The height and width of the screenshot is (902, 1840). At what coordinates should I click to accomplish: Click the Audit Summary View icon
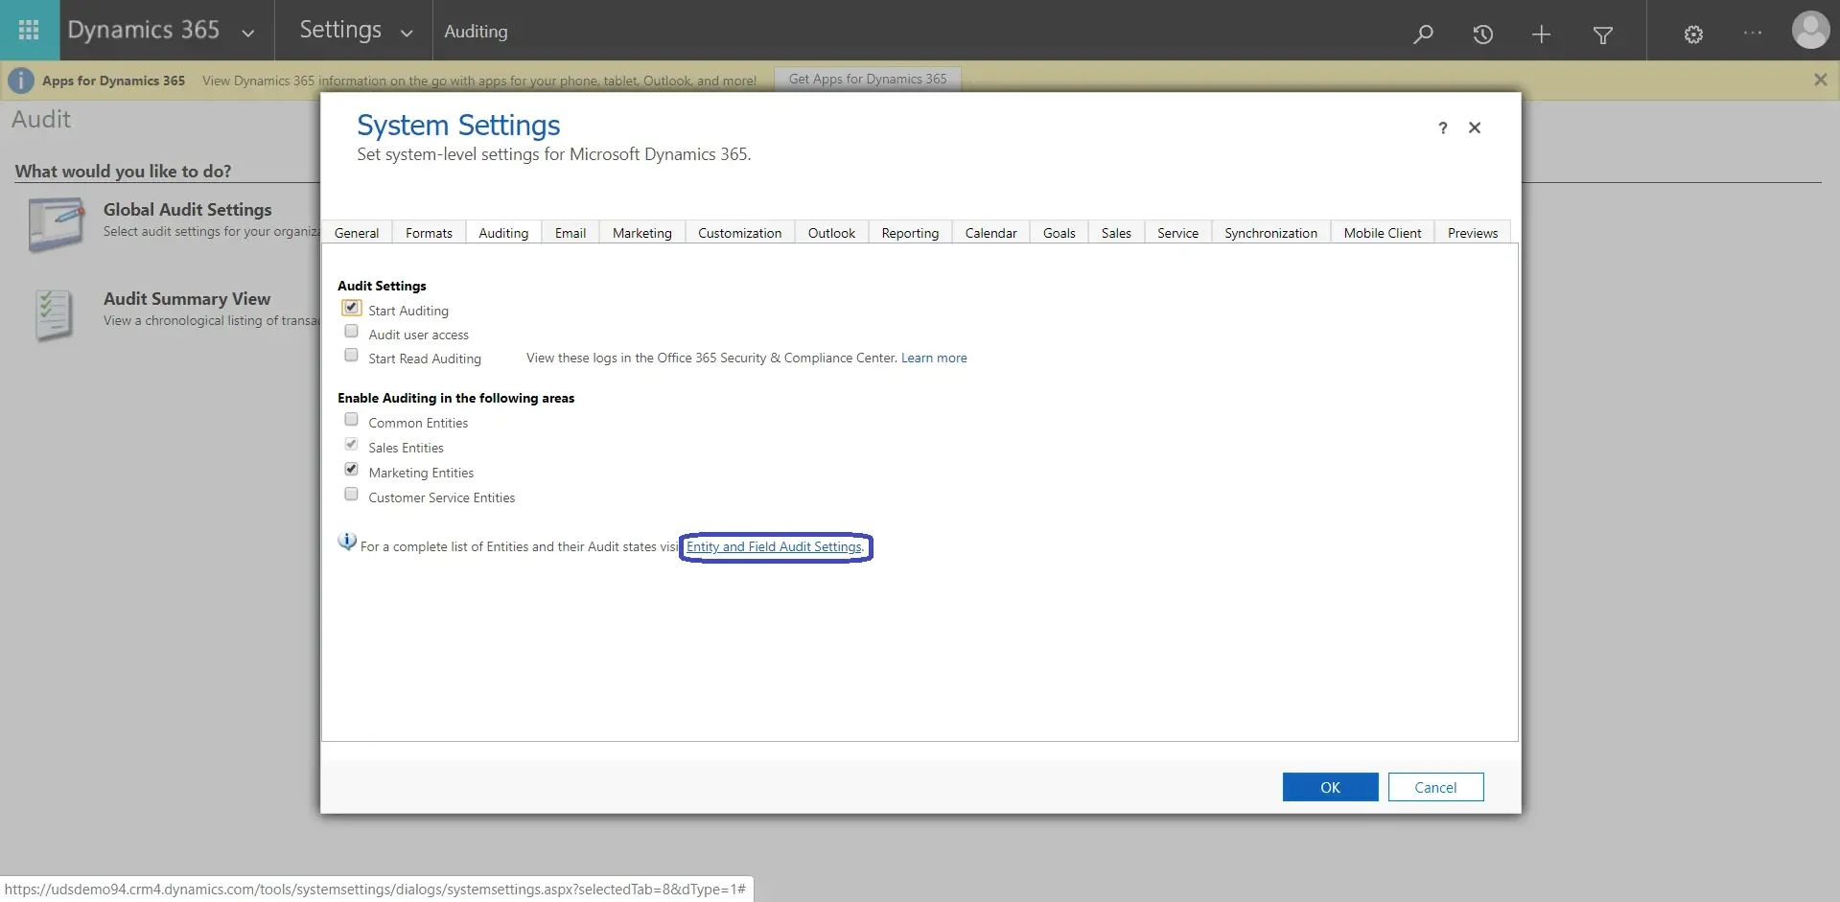pos(54,314)
